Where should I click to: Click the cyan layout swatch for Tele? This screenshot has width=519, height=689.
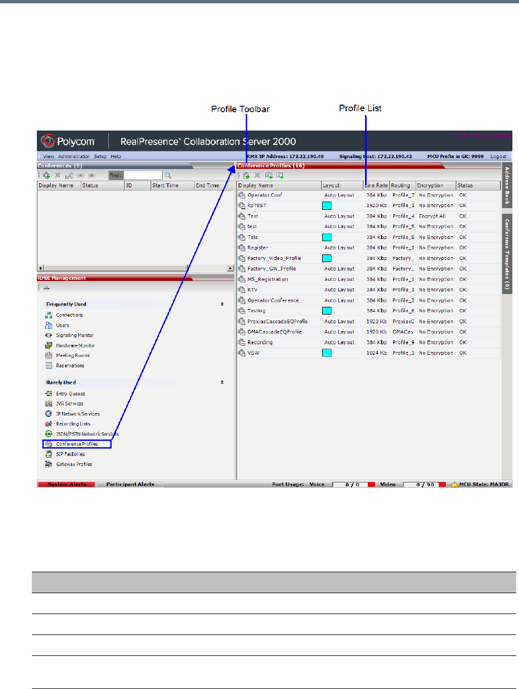click(x=327, y=237)
